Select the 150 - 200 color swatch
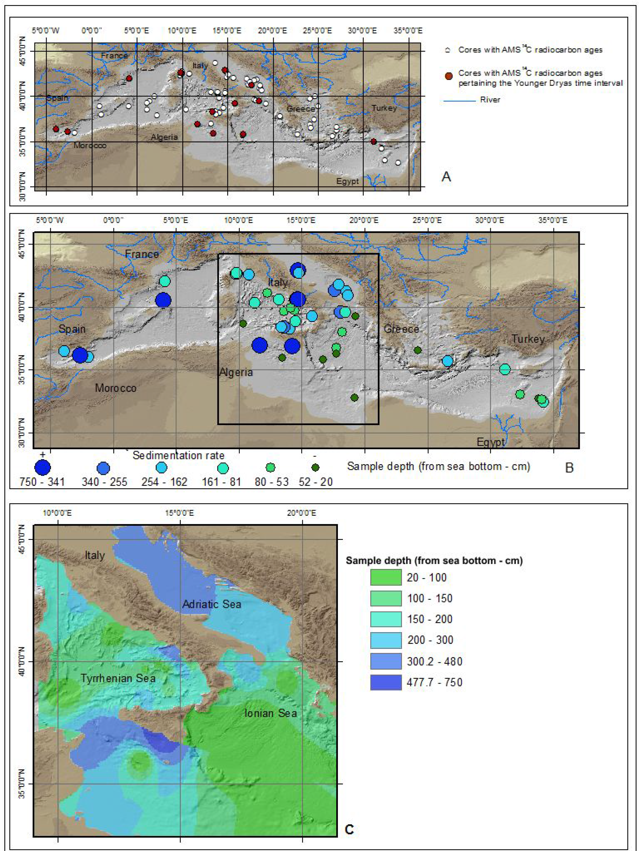639x851 pixels. pos(385,619)
